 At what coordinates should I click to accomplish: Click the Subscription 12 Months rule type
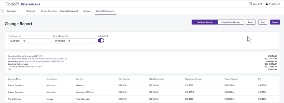pyautogui.click(x=85, y=92)
